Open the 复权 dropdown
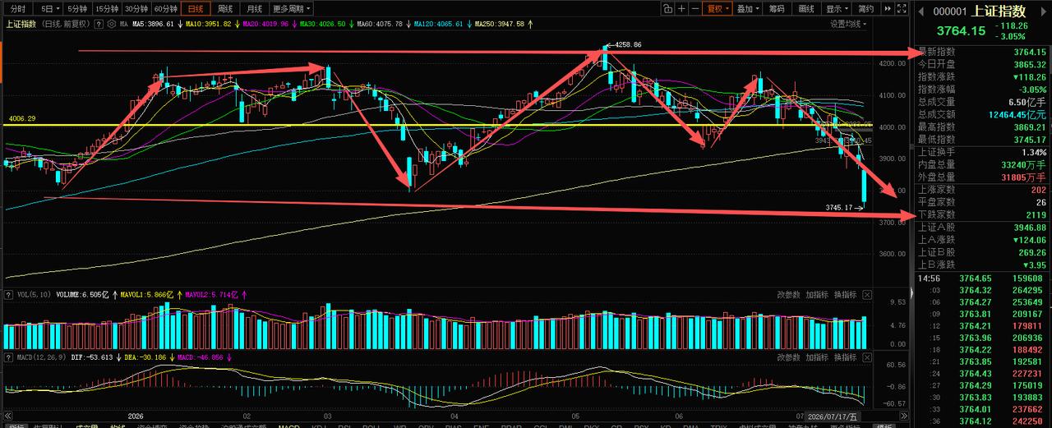 pos(717,8)
